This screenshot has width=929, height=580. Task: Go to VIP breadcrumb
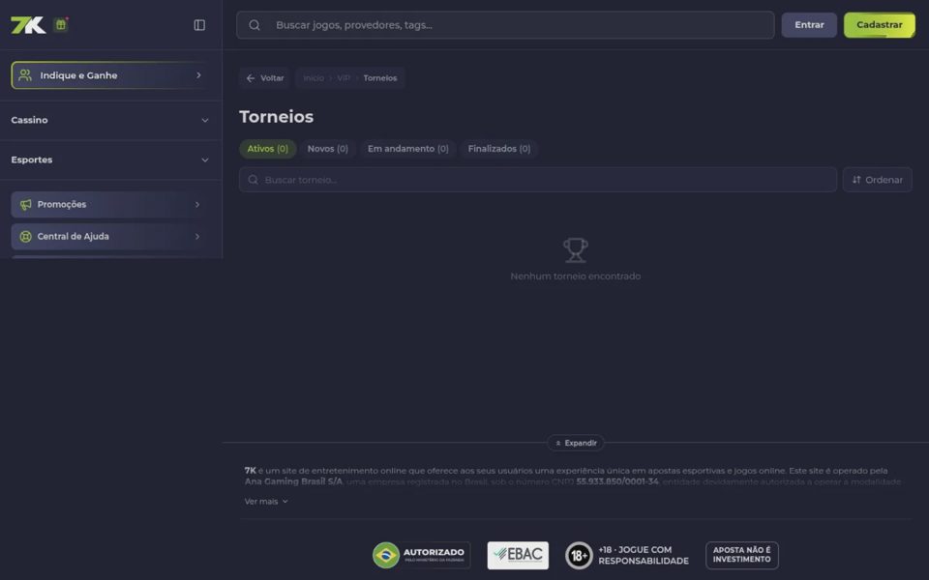344,78
